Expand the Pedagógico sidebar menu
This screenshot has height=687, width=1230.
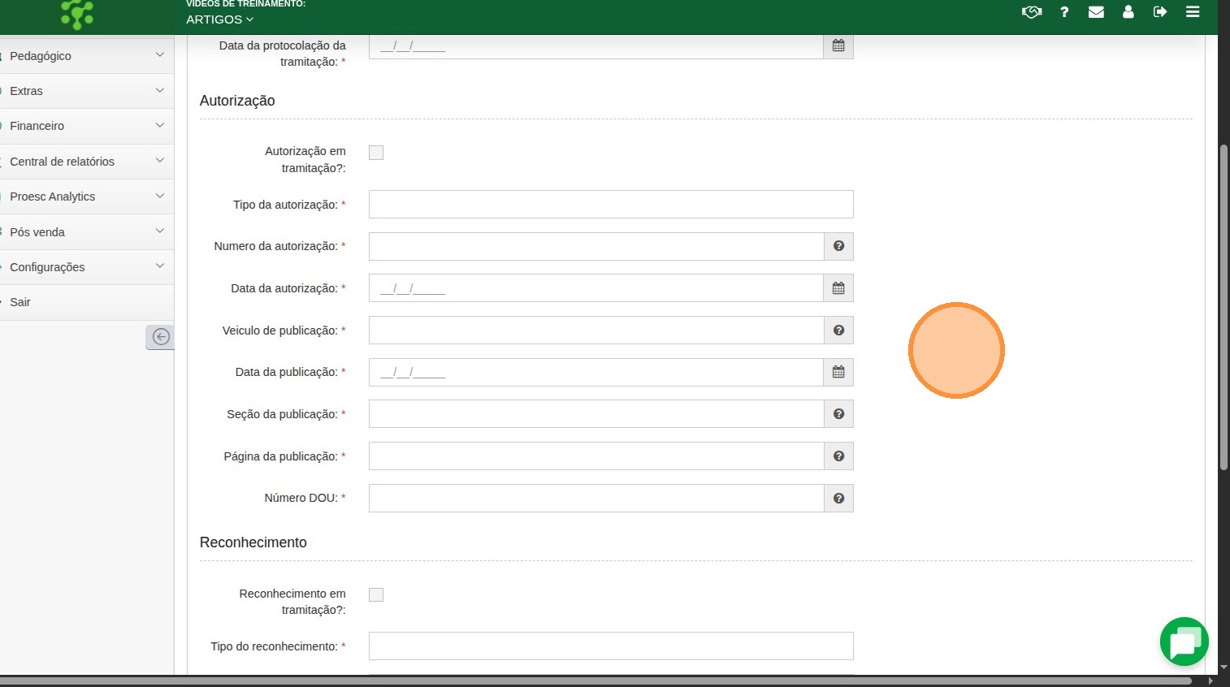tap(87, 56)
